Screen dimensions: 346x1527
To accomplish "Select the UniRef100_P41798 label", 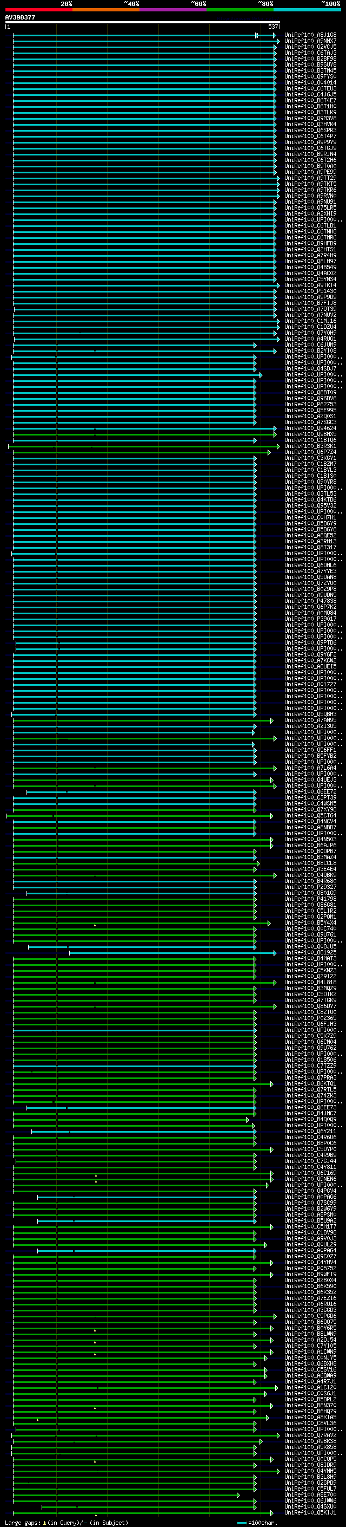I will (x=310, y=899).
